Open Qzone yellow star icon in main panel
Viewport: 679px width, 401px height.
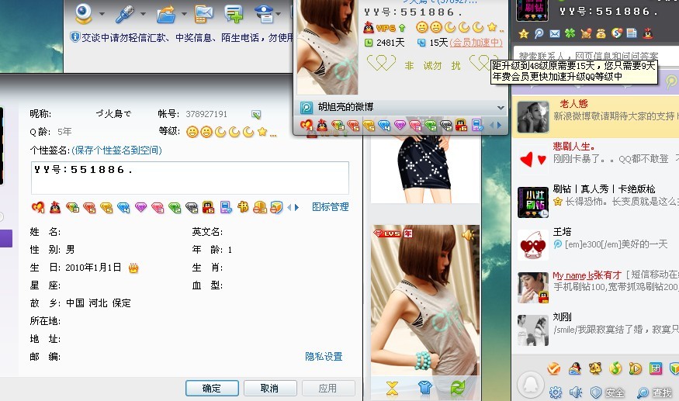tap(524, 34)
